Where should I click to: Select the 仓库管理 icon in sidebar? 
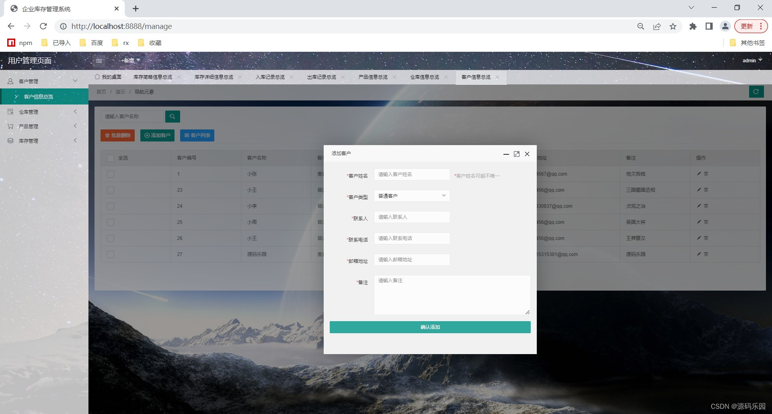coord(10,111)
